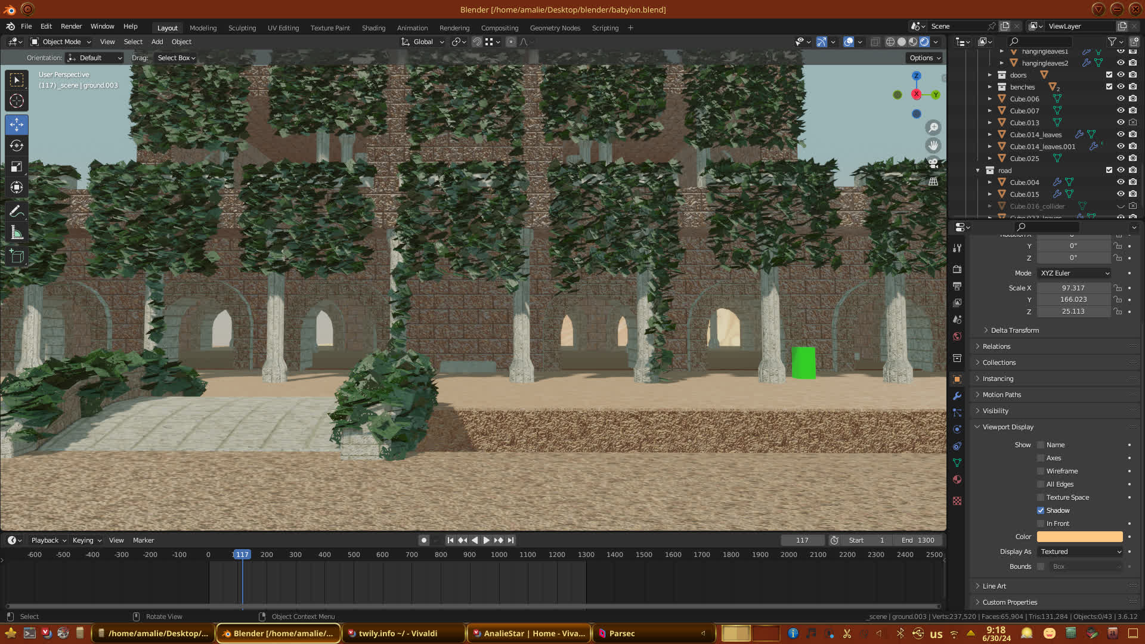Select the Rotate tool in toolbar
This screenshot has width=1145, height=644.
(17, 146)
